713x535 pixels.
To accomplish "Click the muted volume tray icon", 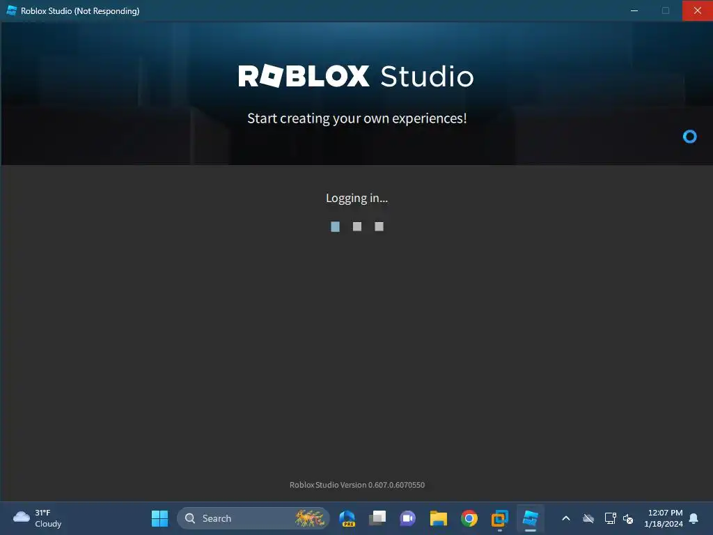I will click(x=628, y=518).
